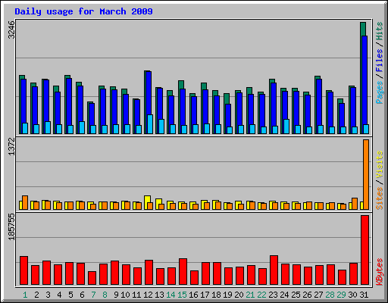Click day 9 on the x-axis
Viewport: 388px width, 303px height.
116,295
